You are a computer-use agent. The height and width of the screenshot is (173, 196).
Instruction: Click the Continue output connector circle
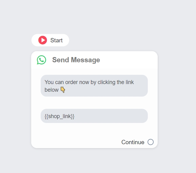150,142
